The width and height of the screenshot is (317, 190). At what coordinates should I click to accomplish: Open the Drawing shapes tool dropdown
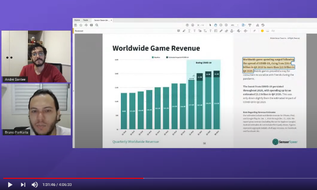pos(246,31)
